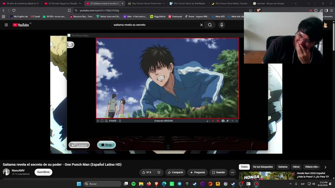Open the Freesound bookmark

tap(175, 16)
